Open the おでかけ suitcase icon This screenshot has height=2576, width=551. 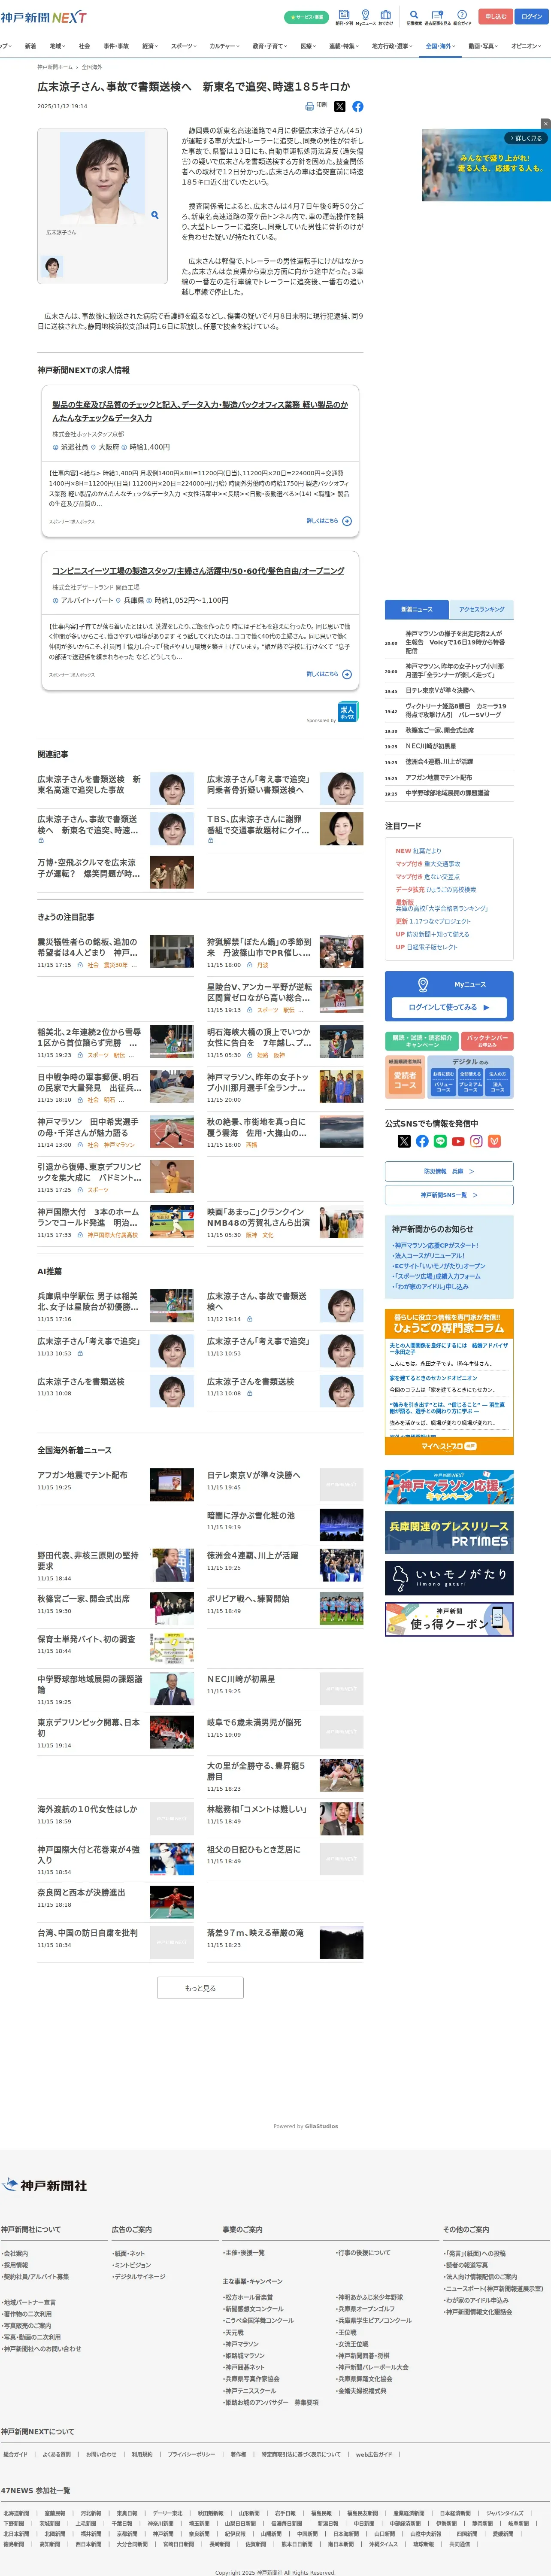coord(386,17)
